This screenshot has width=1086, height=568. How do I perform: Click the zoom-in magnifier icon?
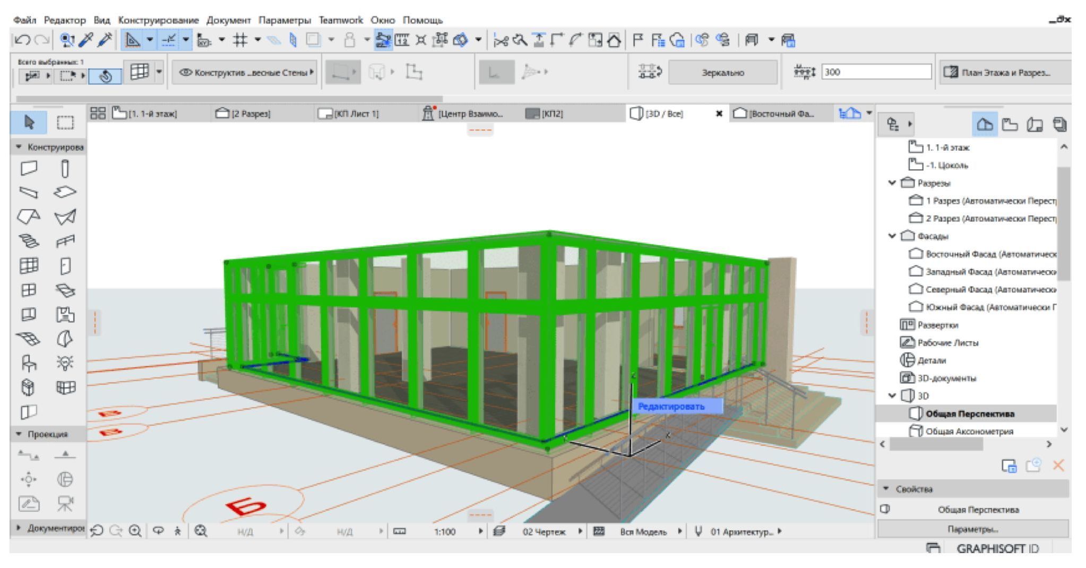point(135,531)
